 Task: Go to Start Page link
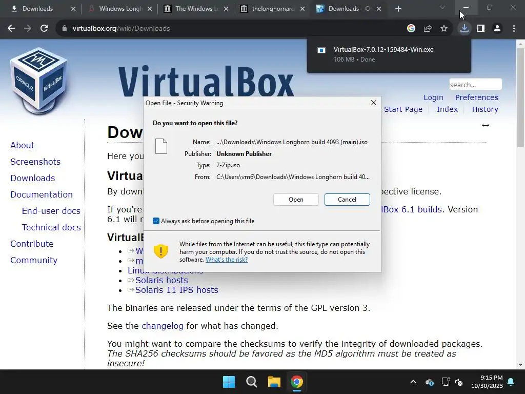click(403, 109)
